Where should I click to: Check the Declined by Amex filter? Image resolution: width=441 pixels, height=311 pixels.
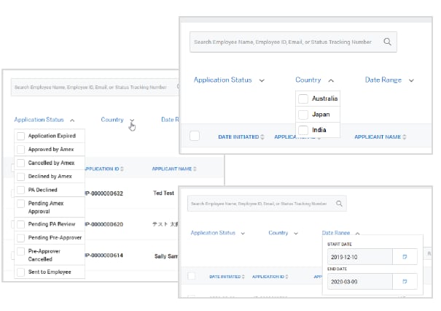point(20,177)
